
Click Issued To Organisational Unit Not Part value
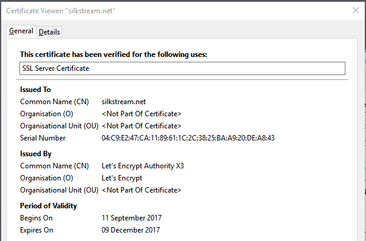142,126
